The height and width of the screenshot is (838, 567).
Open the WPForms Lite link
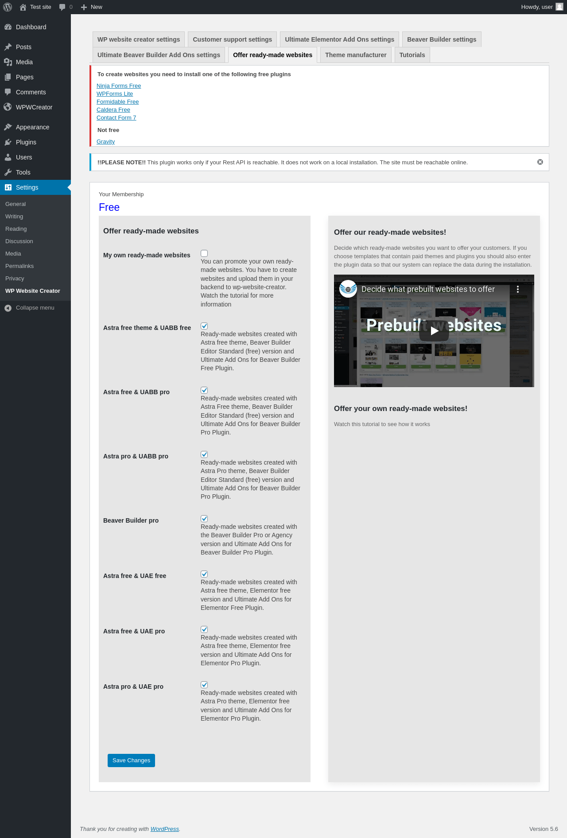click(x=115, y=94)
